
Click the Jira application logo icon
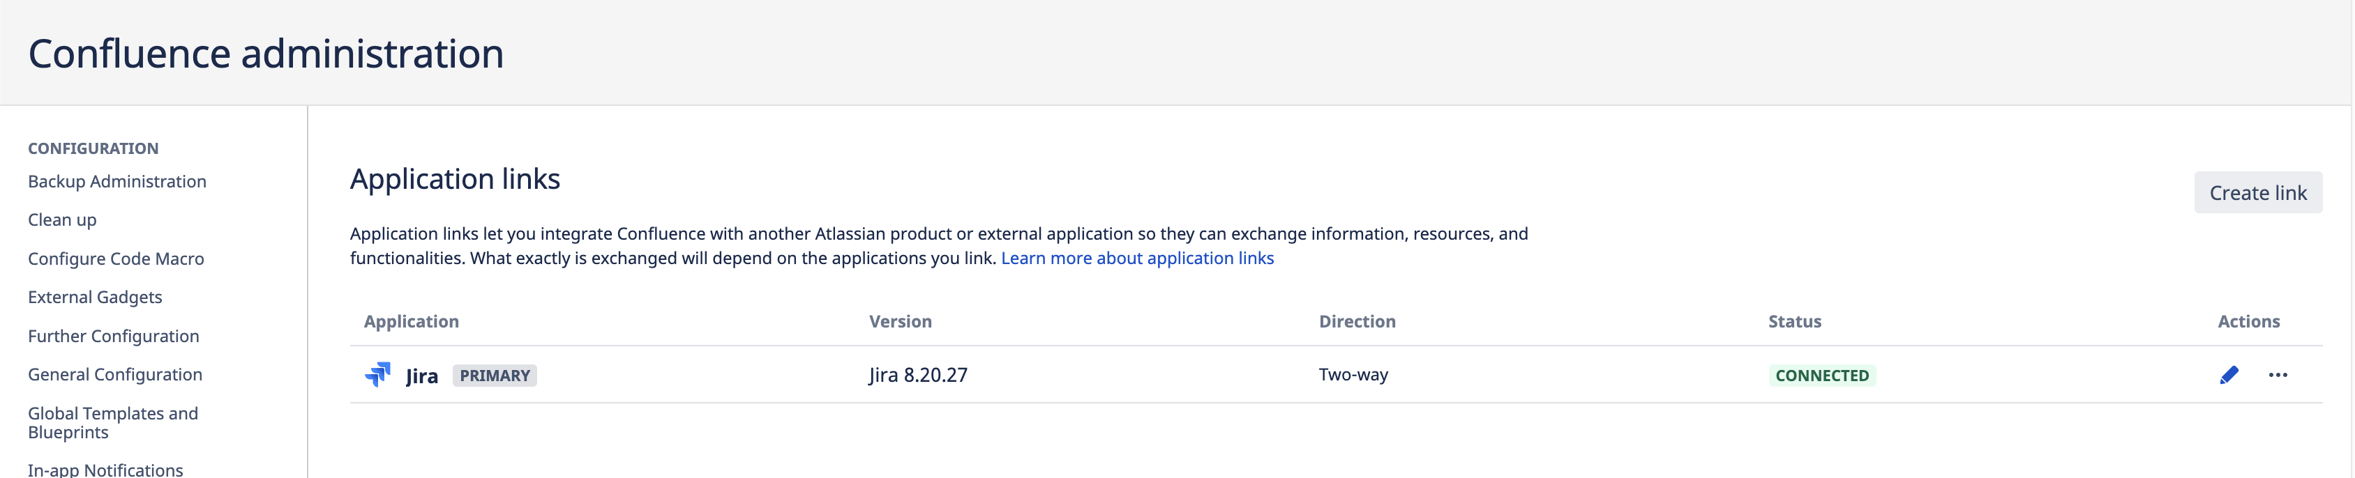(377, 375)
